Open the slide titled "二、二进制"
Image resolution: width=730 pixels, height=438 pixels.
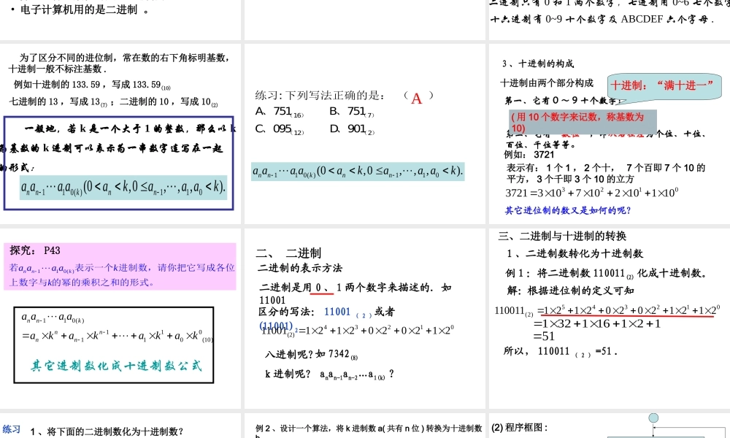288,251
